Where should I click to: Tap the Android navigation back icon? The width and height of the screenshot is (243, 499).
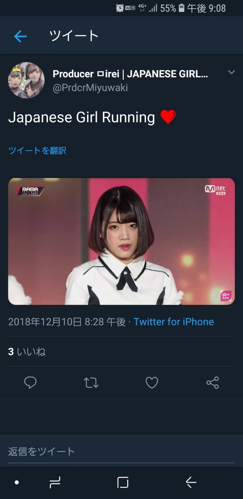191,483
